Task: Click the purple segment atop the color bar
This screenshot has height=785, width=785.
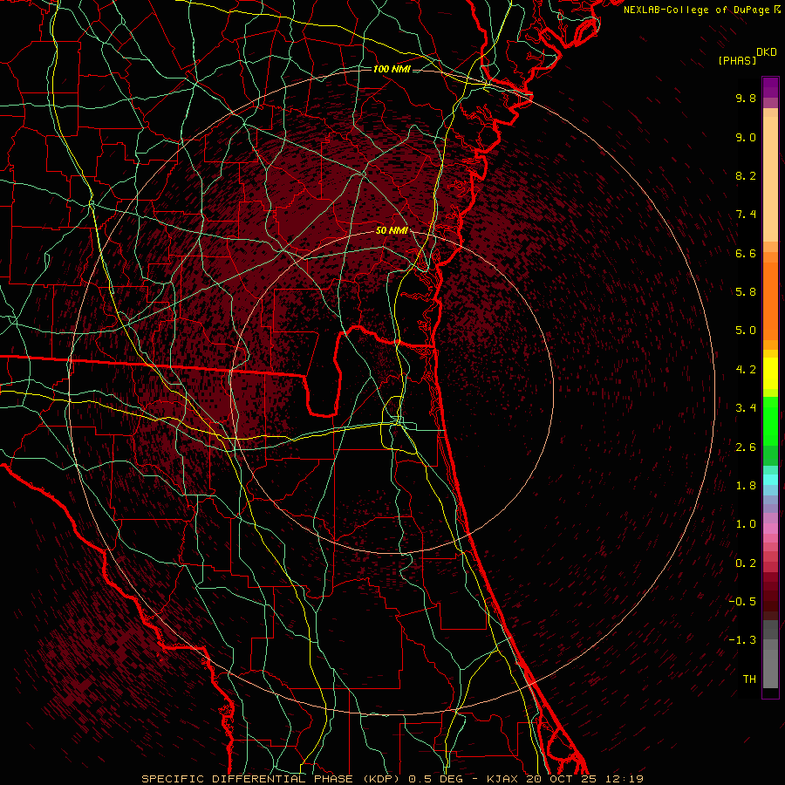Action: pos(770,87)
